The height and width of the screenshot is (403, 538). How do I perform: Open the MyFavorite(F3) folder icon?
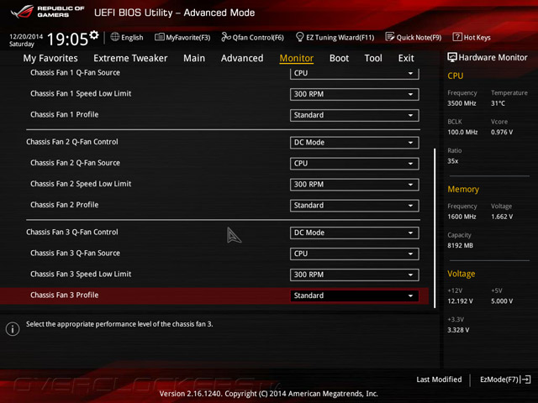tap(160, 37)
